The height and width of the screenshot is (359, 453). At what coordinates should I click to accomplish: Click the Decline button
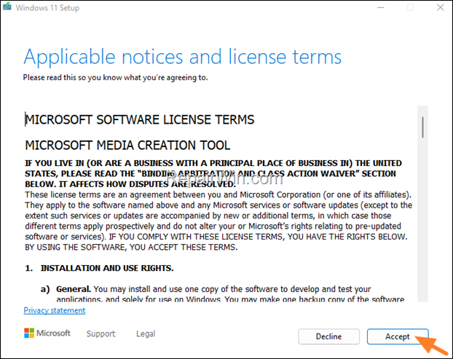point(328,336)
